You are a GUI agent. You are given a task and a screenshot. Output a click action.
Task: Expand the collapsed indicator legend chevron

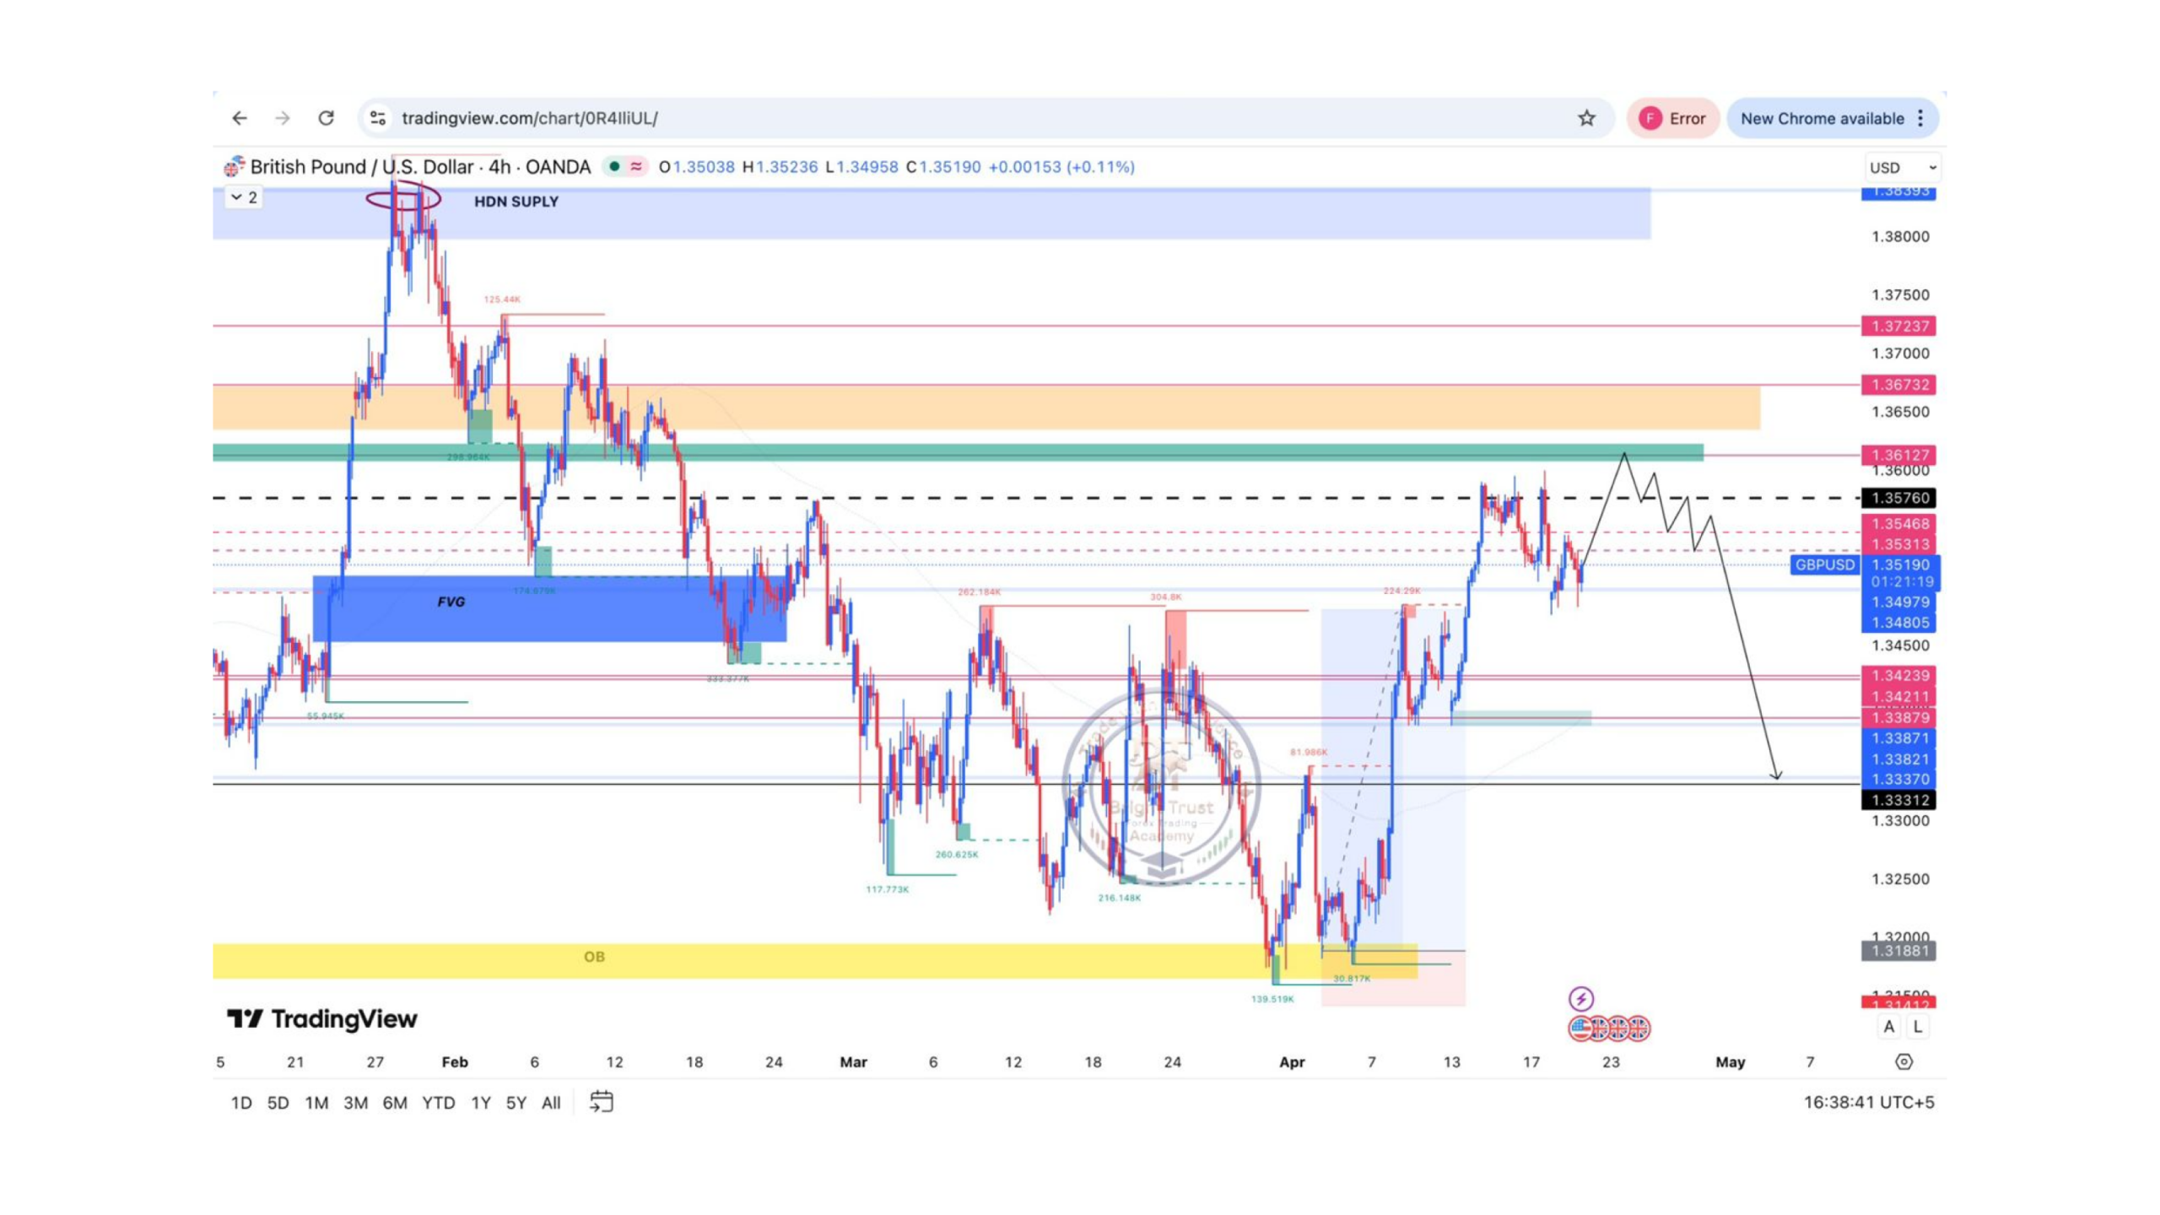click(237, 197)
